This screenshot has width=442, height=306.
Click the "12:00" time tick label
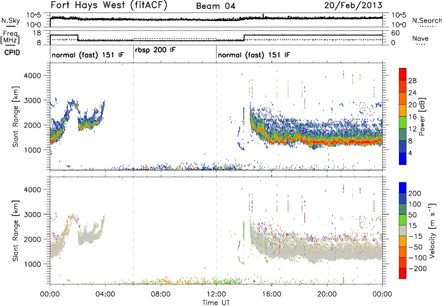pyautogui.click(x=216, y=294)
